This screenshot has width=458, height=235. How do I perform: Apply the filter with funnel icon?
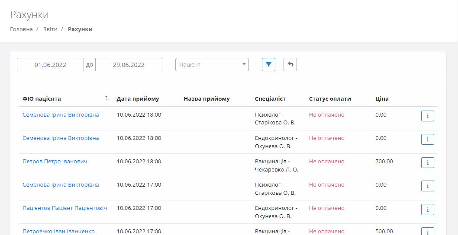pyautogui.click(x=268, y=64)
